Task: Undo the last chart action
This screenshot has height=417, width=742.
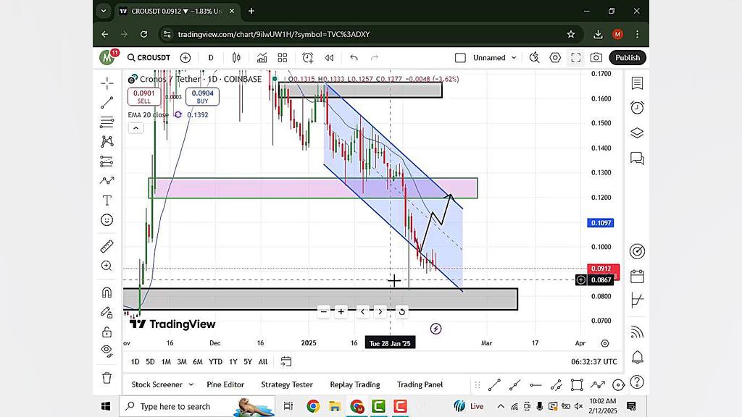Action: 354,58
